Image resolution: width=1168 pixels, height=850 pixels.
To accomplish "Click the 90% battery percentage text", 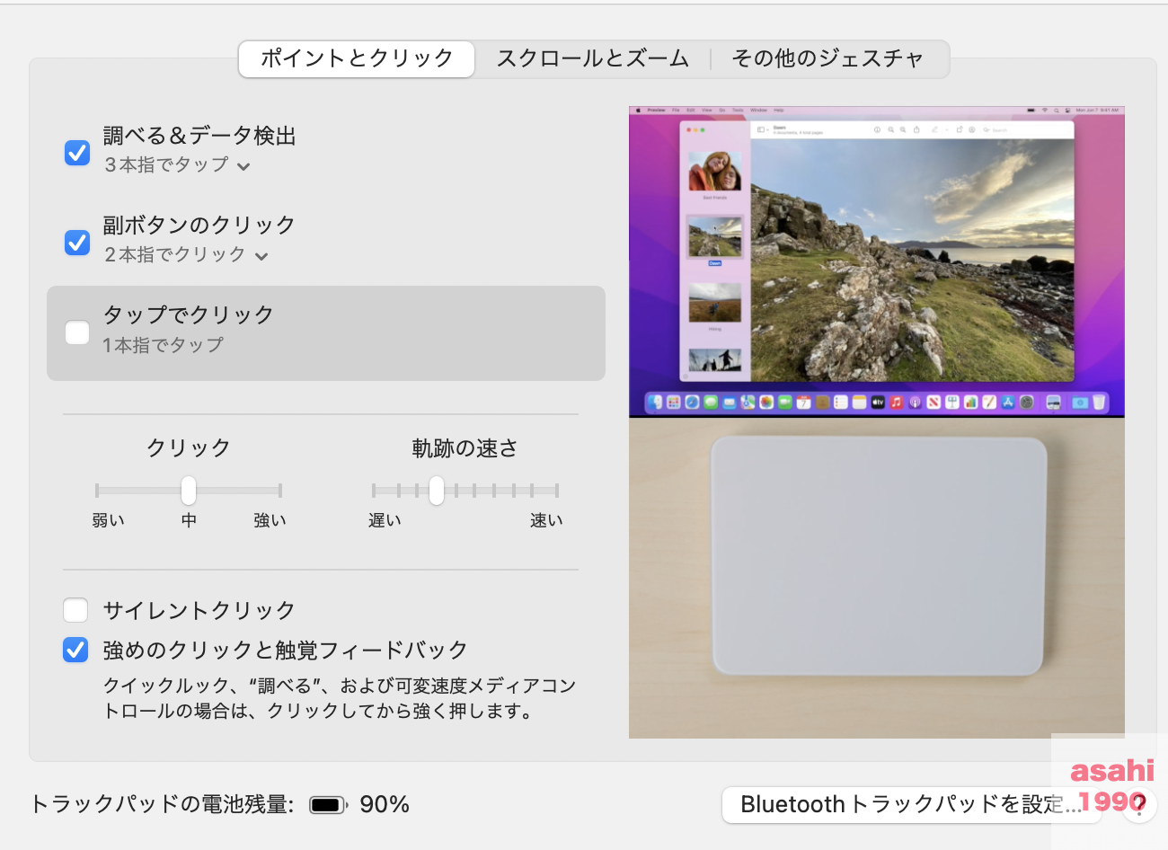I will (x=385, y=804).
